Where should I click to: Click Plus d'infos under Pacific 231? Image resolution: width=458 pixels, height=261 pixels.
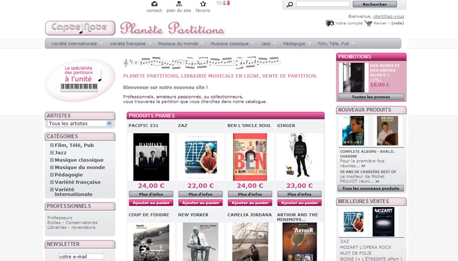point(151,194)
